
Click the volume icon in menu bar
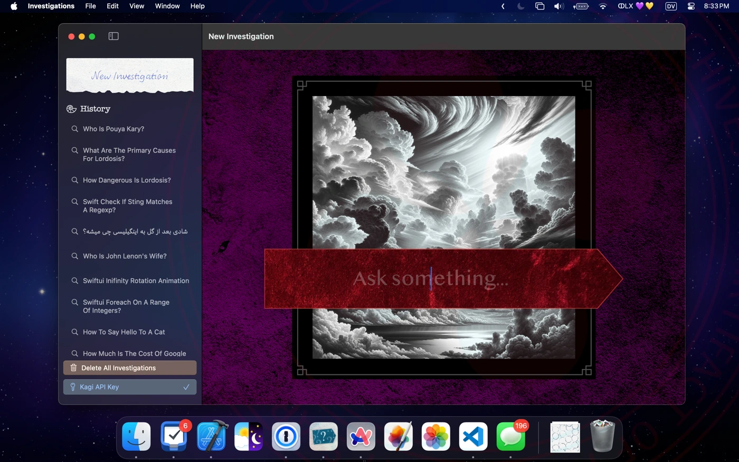558,6
